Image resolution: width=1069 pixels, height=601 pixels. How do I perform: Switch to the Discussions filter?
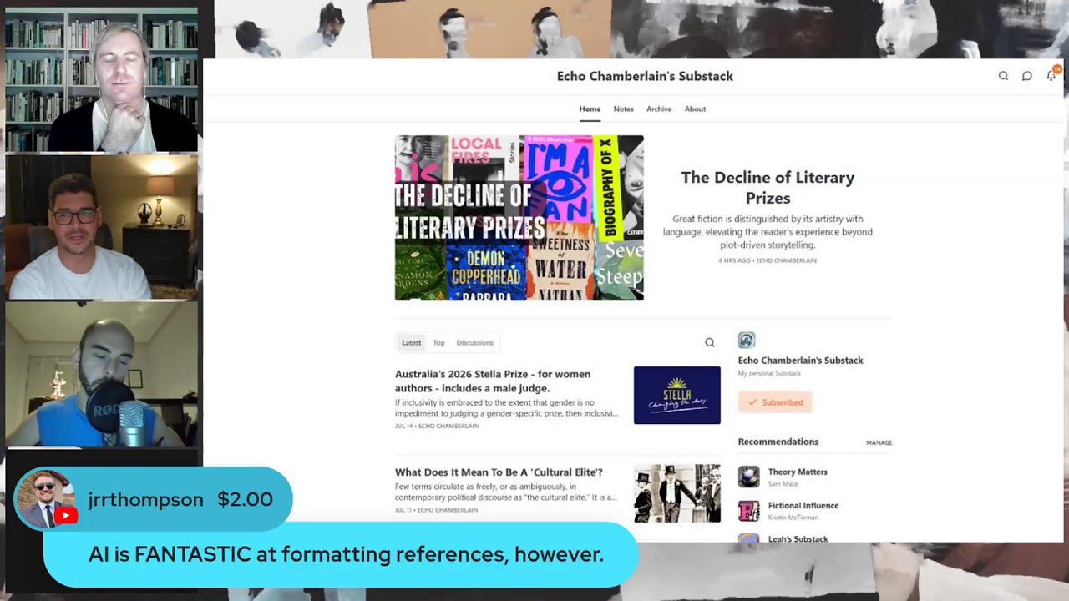(474, 342)
